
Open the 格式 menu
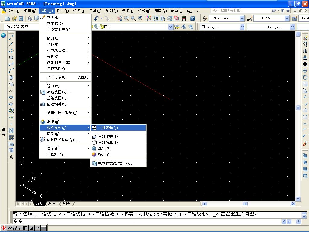(x=79, y=11)
